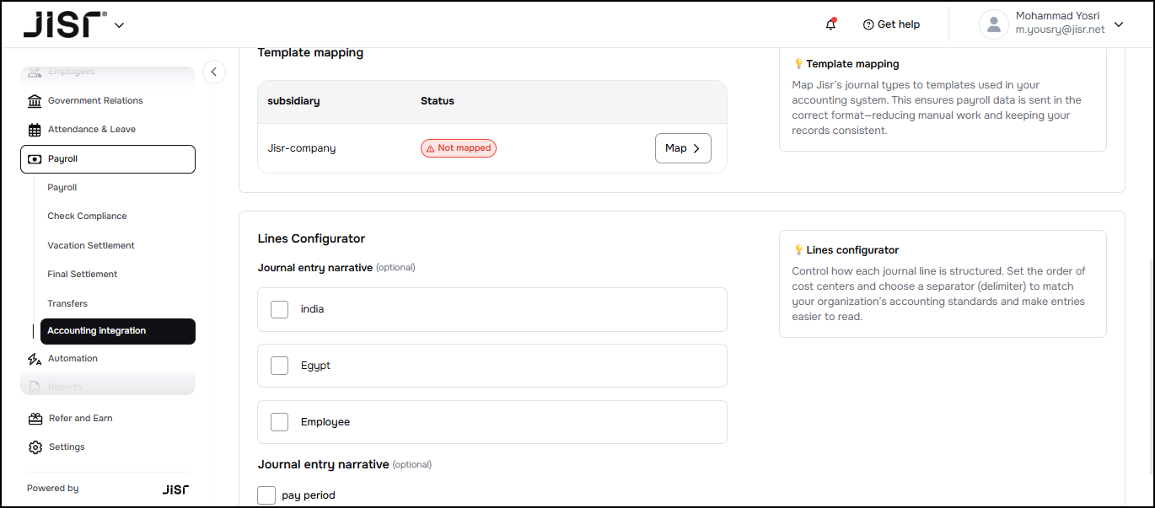Check the india checkbox
1155x508 pixels.
tap(279, 309)
